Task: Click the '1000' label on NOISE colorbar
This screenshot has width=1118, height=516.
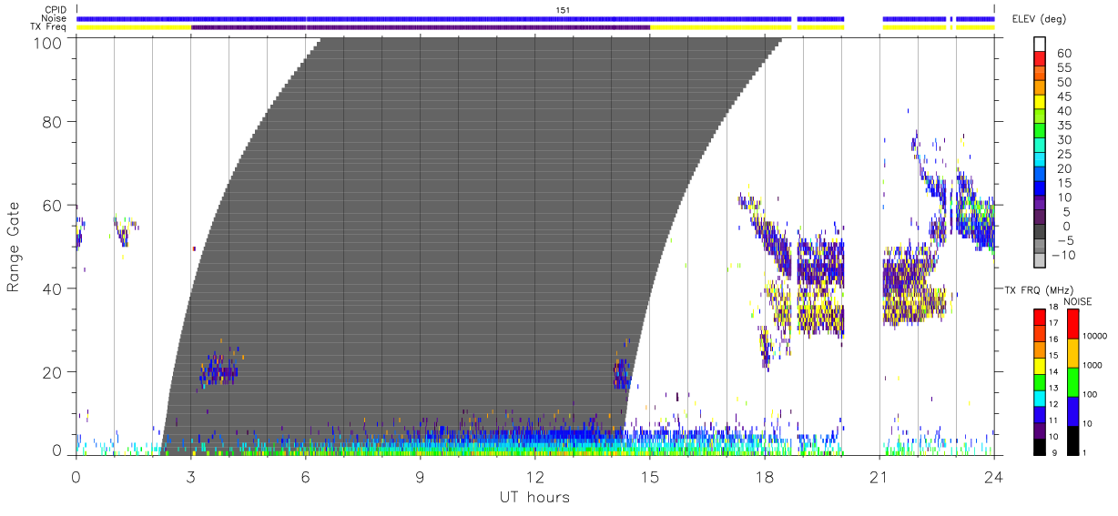Action: (x=1091, y=367)
